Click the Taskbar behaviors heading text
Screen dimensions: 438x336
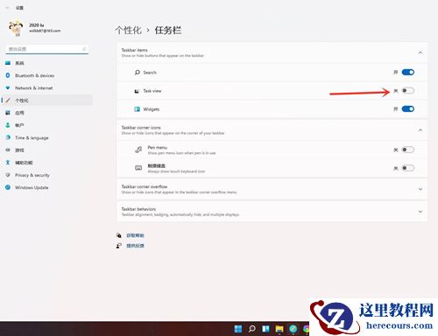tap(138, 209)
